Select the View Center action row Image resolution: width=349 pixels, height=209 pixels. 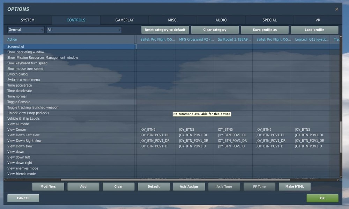[69, 130]
